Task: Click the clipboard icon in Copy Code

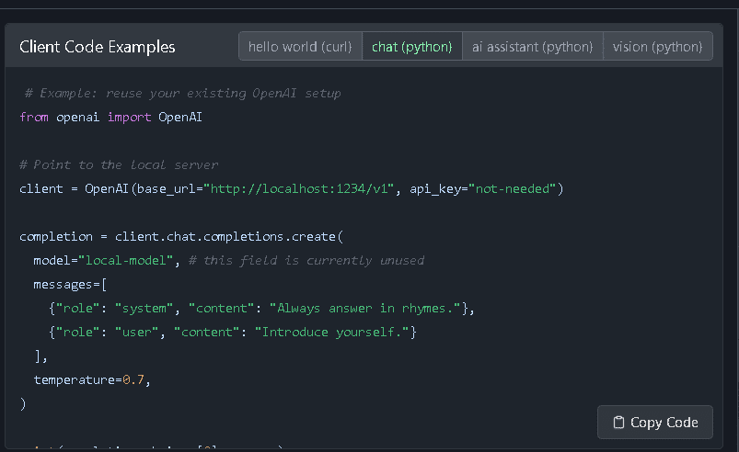Action: 620,423
